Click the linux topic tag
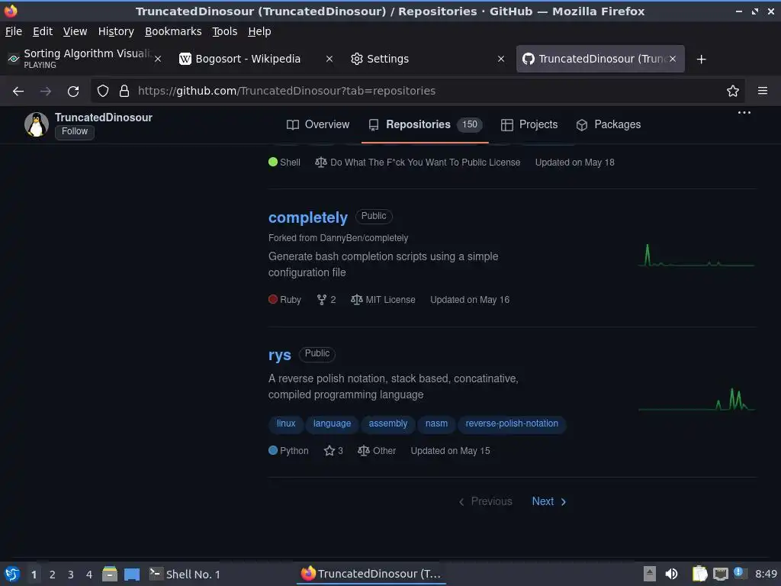The image size is (781, 586). 286,423
